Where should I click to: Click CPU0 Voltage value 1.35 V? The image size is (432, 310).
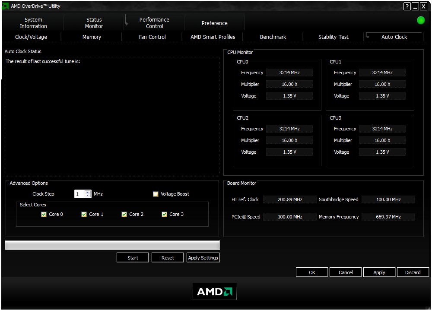pos(289,96)
